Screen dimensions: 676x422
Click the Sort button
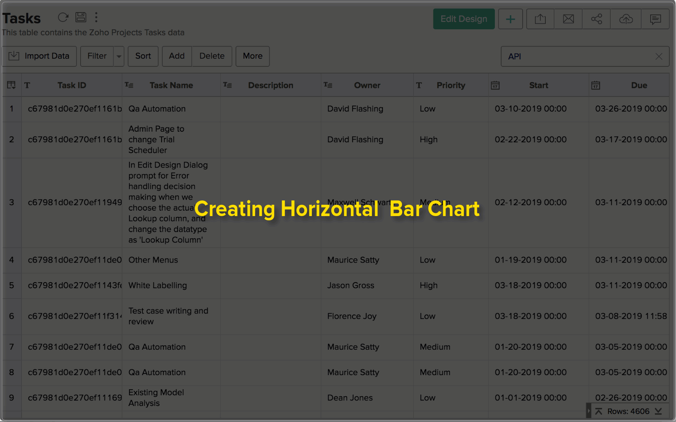click(143, 56)
